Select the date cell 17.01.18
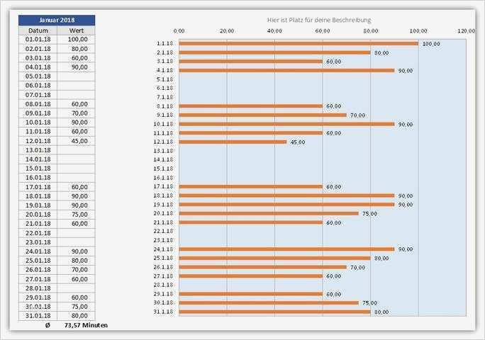Image resolution: width=485 pixels, height=340 pixels. [x=38, y=187]
